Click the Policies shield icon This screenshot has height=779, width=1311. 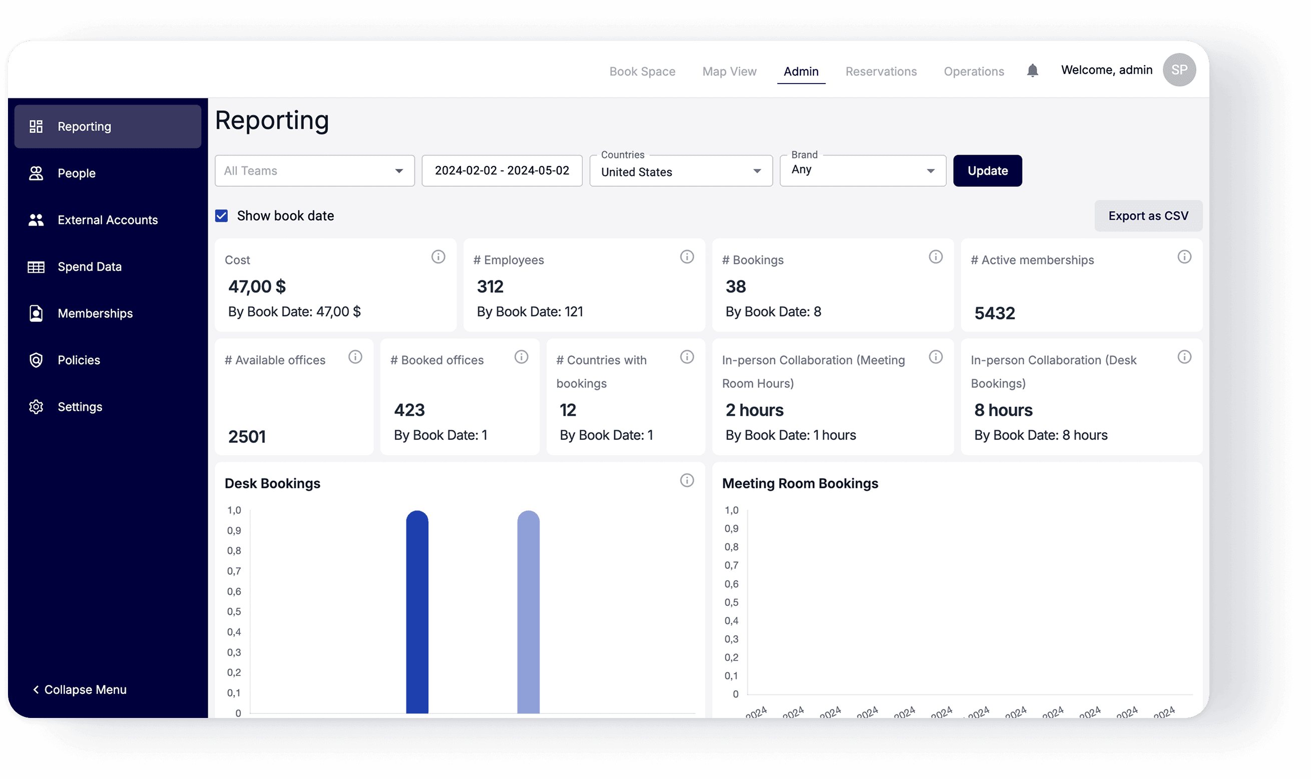tap(36, 360)
